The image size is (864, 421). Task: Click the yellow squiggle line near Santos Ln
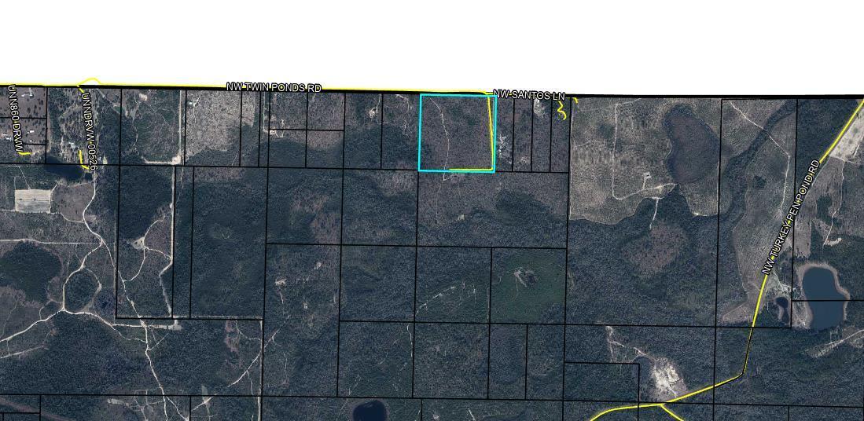561,111
